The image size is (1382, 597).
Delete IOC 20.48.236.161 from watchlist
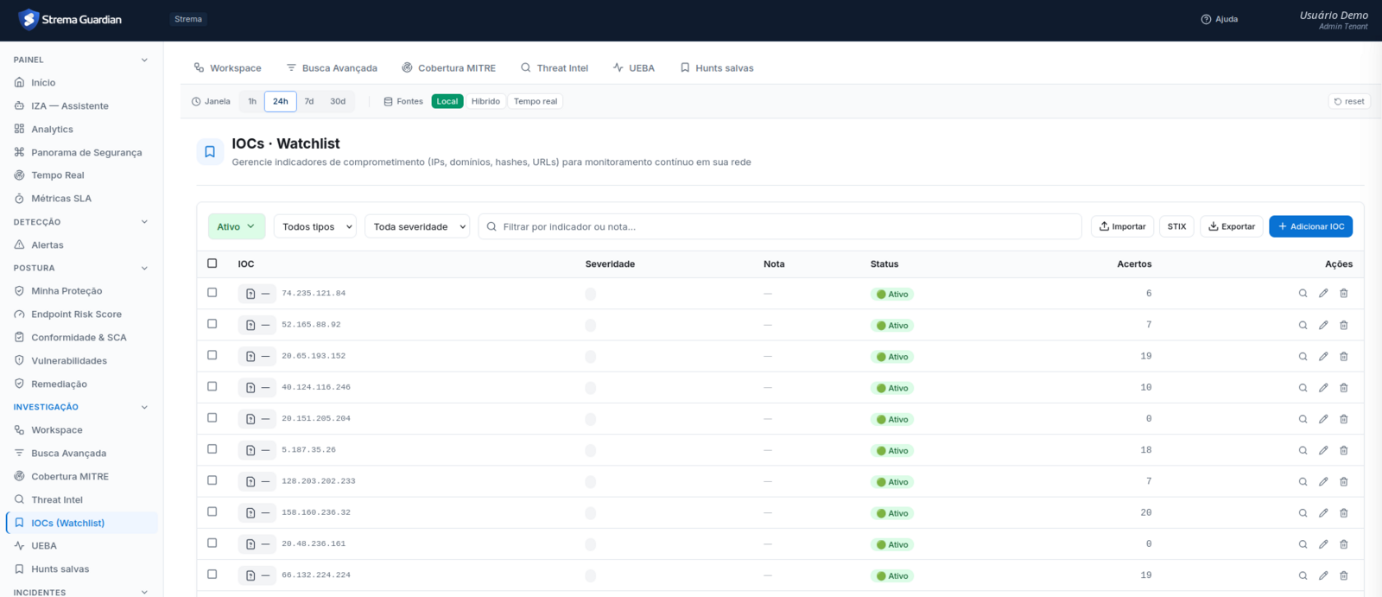click(x=1344, y=544)
